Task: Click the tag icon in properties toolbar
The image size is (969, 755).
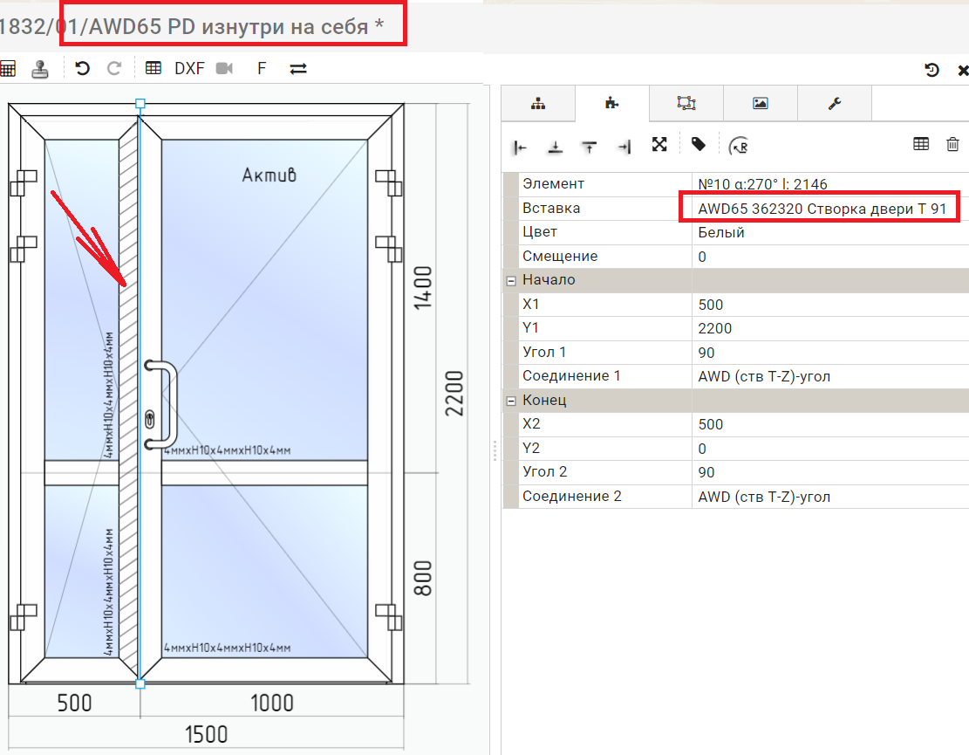Action: [699, 145]
